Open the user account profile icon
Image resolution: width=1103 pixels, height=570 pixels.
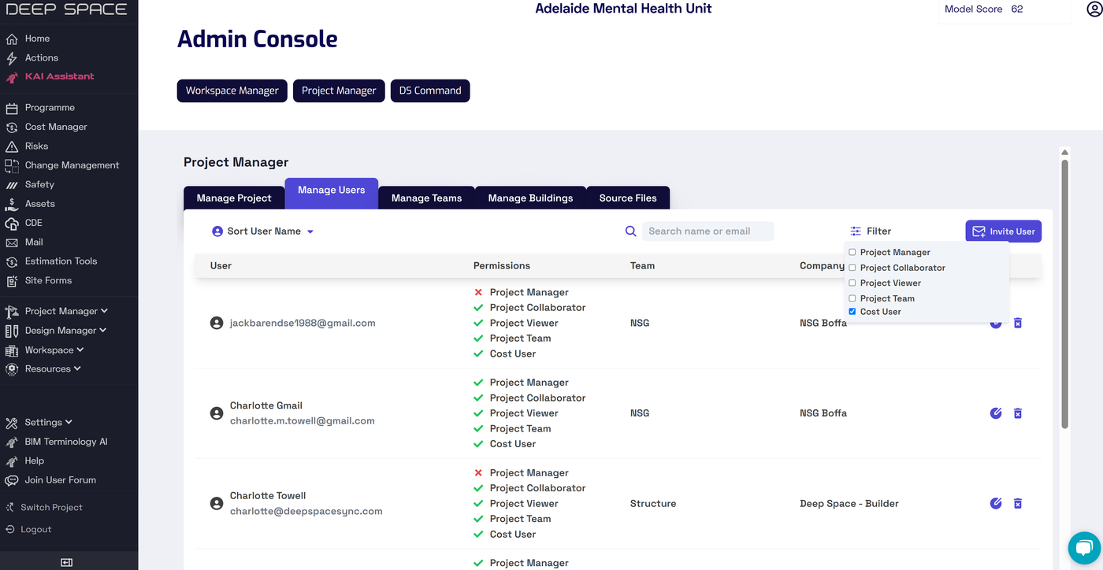click(1094, 9)
